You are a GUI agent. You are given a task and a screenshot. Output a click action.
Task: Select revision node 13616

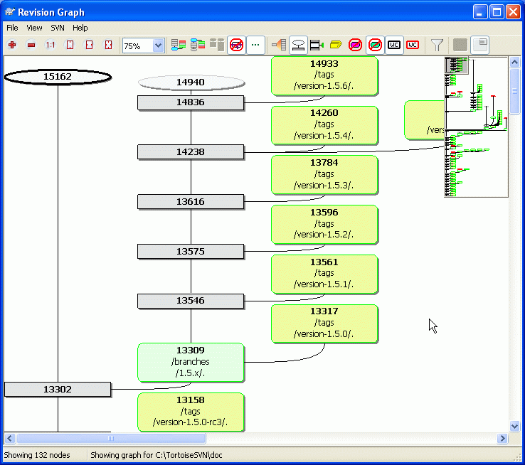(x=191, y=202)
